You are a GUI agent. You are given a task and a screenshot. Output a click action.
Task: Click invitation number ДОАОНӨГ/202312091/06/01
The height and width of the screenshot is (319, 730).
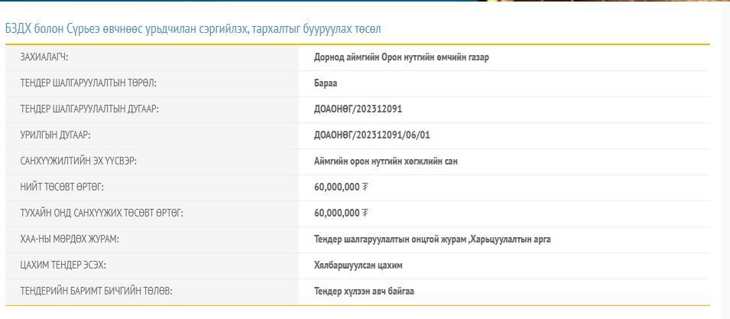coord(371,135)
